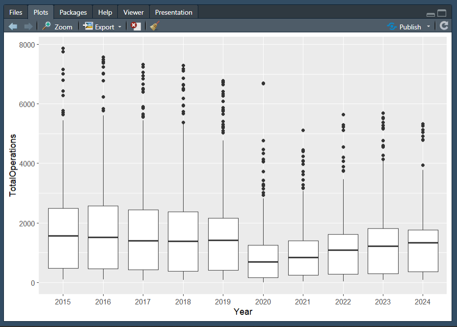This screenshot has height=327, width=457.
Task: Open the Packages tab
Action: coord(73,12)
